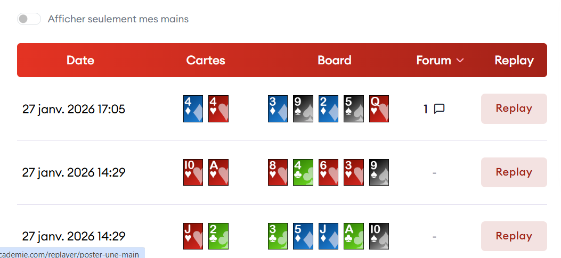Expand the Forum column dropdown chevron
The image size is (561, 258).
click(x=460, y=61)
